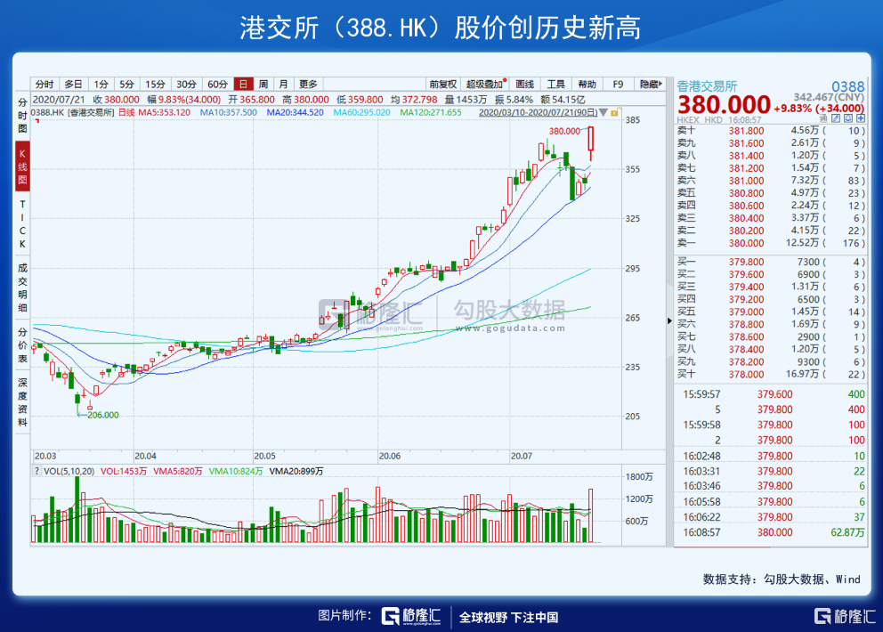Click the 日线 period label in legend

pos(126,113)
